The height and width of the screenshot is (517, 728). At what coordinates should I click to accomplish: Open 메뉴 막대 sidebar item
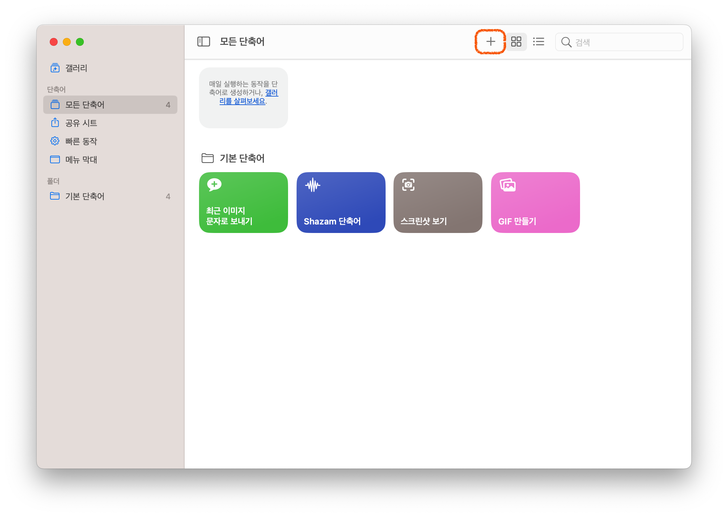[81, 160]
